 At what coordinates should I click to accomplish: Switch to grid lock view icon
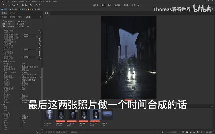(183, 132)
